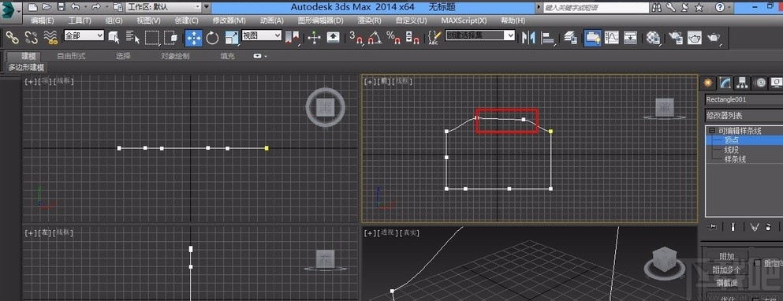Open the 创建选择集 named selection dropdown
783x301 pixels.
[480, 35]
